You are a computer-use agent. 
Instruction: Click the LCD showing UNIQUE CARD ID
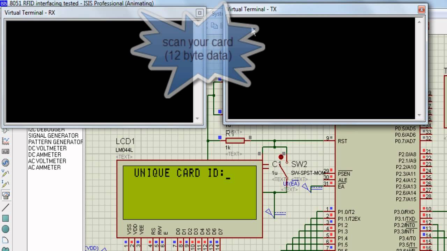tap(190, 192)
